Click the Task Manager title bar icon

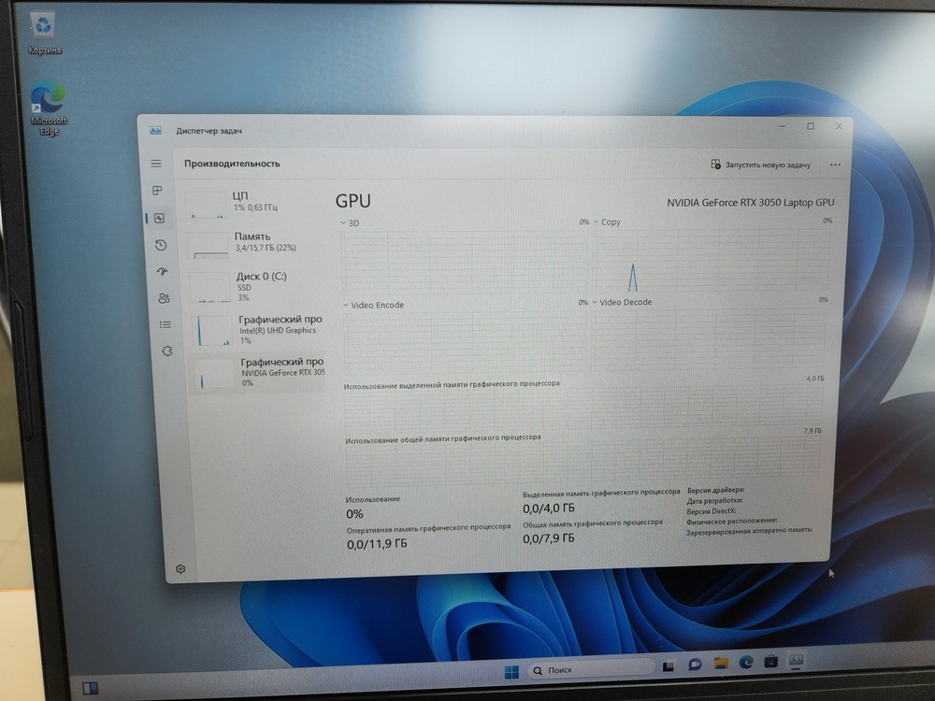155,131
